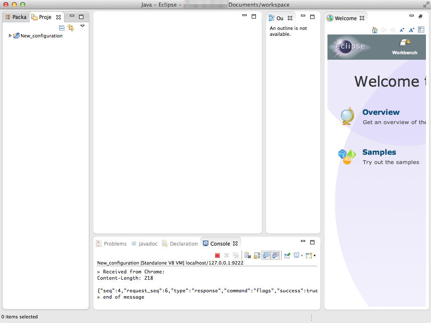This screenshot has height=323, width=431.
Task: Open the Open Console dropdown arrow
Action: pyautogui.click(x=315, y=256)
